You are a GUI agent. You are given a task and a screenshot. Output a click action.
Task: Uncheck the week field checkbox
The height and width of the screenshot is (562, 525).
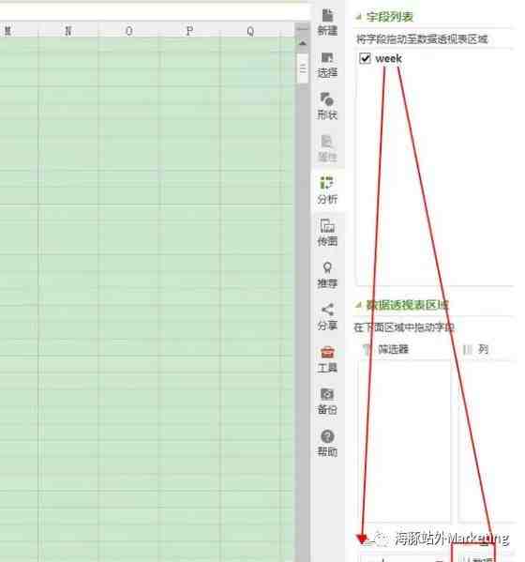coord(365,58)
